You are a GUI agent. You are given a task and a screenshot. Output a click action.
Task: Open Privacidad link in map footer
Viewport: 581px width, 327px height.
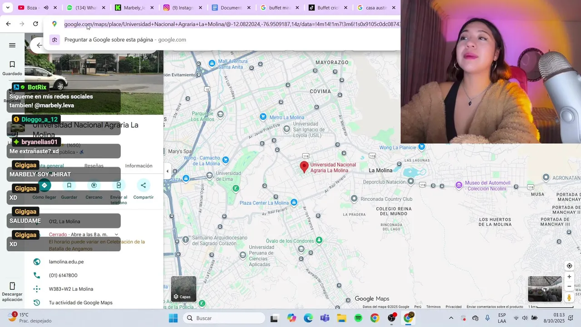click(x=453, y=307)
